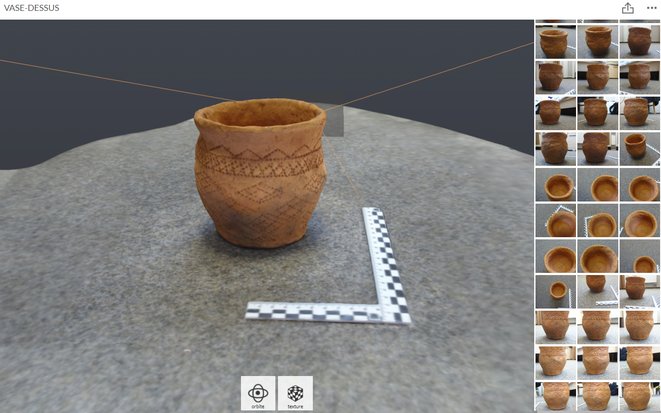Select the top-view thumbnail with a diagonal ruler corner
The image size is (661, 413).
(555, 220)
